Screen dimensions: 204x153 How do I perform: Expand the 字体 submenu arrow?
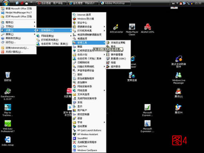point(104,122)
